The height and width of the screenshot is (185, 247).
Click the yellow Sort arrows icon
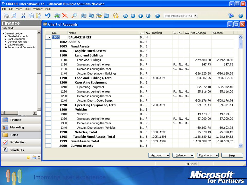point(116,16)
